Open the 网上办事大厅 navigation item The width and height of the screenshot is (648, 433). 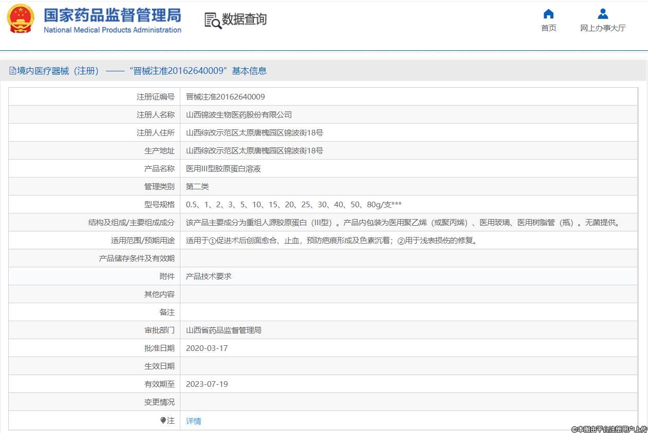(x=603, y=28)
